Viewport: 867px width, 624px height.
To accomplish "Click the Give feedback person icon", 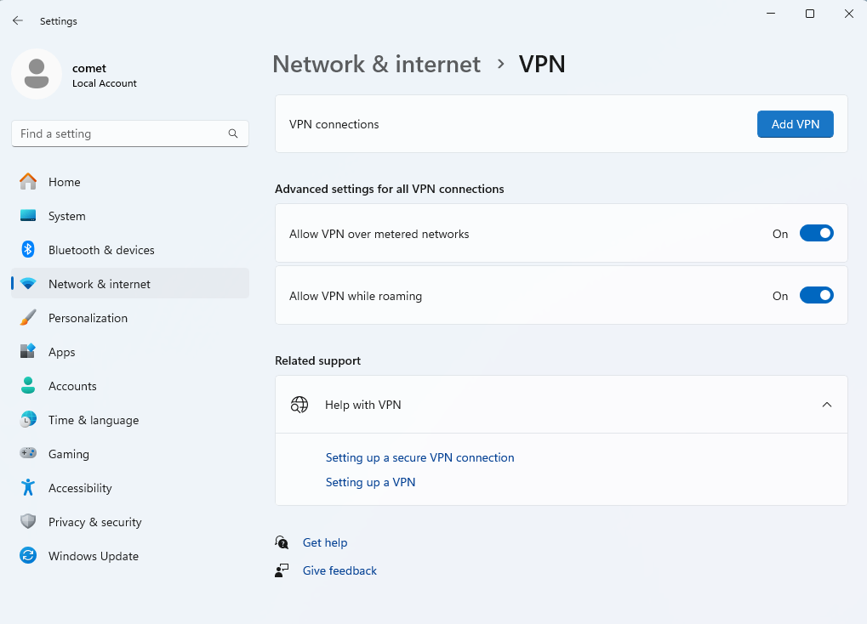I will point(282,570).
